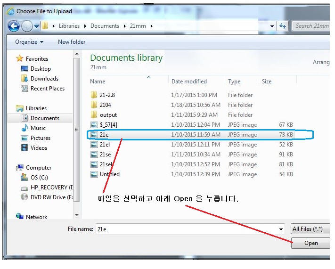Screen dimensions: 335x269
Task: Go back using the blue Back arrow
Action: coord(14,26)
